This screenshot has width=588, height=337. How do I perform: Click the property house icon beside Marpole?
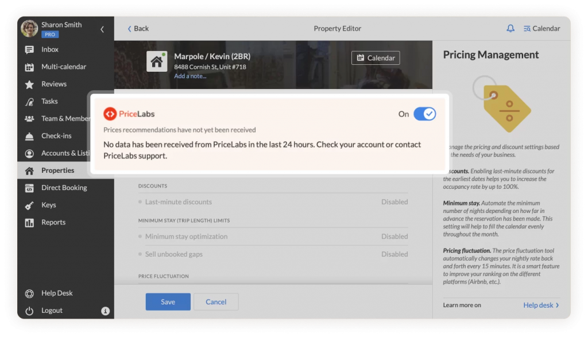coord(157,61)
